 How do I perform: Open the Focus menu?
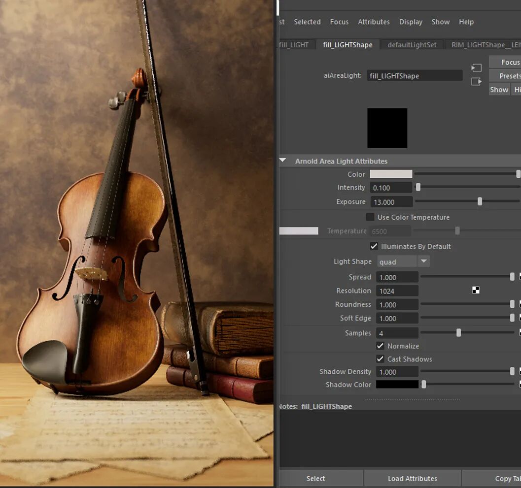point(339,22)
